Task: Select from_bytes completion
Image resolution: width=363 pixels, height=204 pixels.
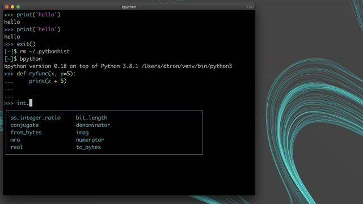Action: click(26, 133)
